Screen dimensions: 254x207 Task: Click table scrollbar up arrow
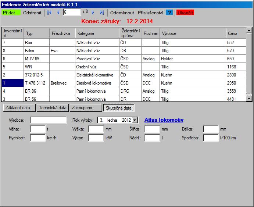(x=249, y=30)
